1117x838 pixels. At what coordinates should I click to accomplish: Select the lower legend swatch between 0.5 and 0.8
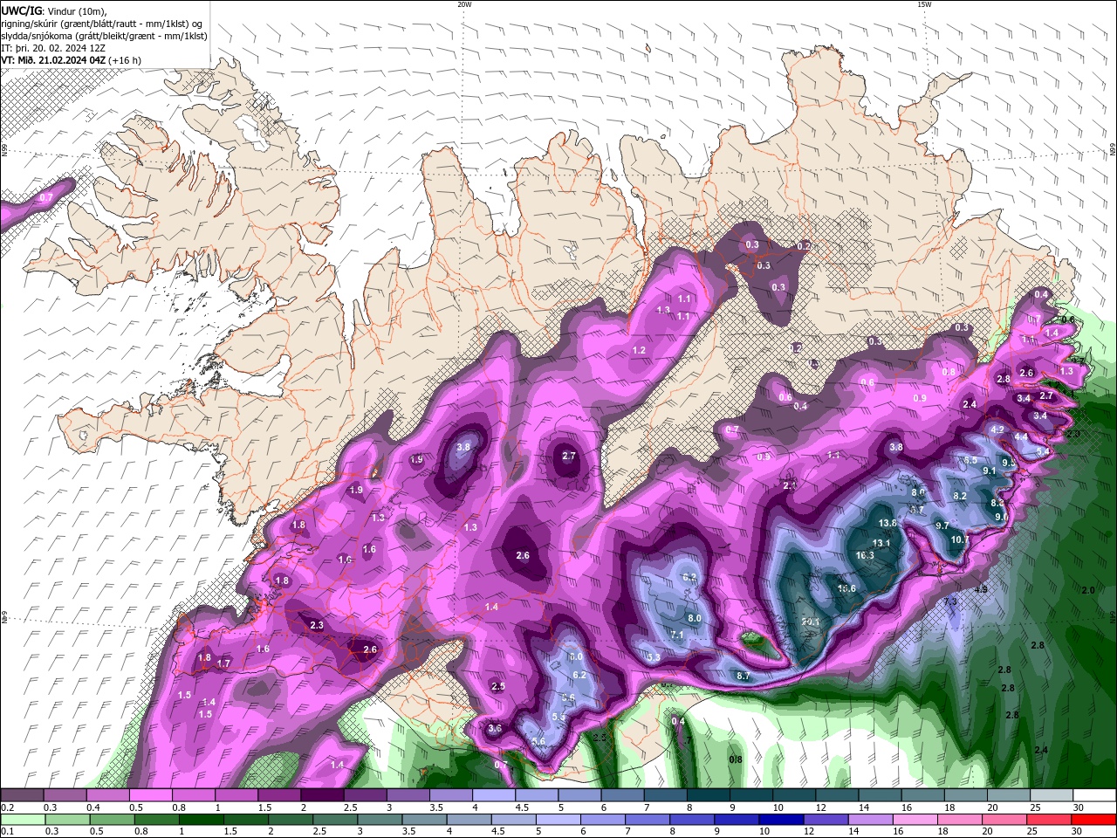point(112,820)
